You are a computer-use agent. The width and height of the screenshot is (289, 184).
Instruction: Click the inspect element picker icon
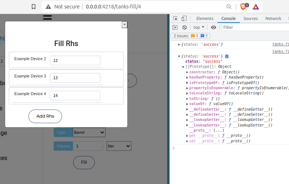click(x=175, y=18)
